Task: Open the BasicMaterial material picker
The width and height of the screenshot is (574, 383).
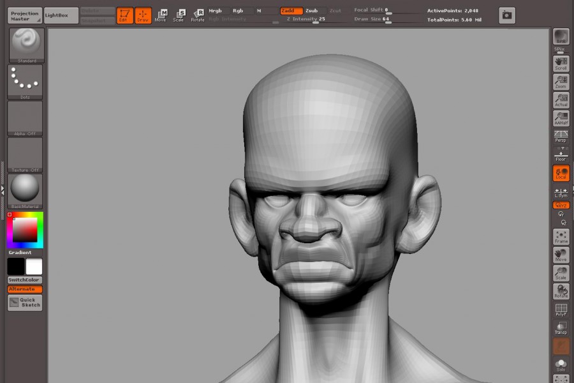Action: (x=26, y=191)
